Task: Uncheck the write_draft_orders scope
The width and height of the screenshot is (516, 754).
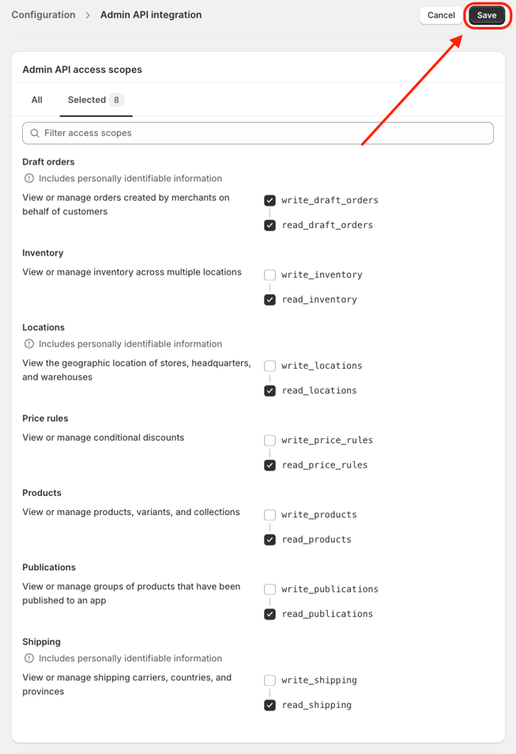Action: click(x=270, y=200)
